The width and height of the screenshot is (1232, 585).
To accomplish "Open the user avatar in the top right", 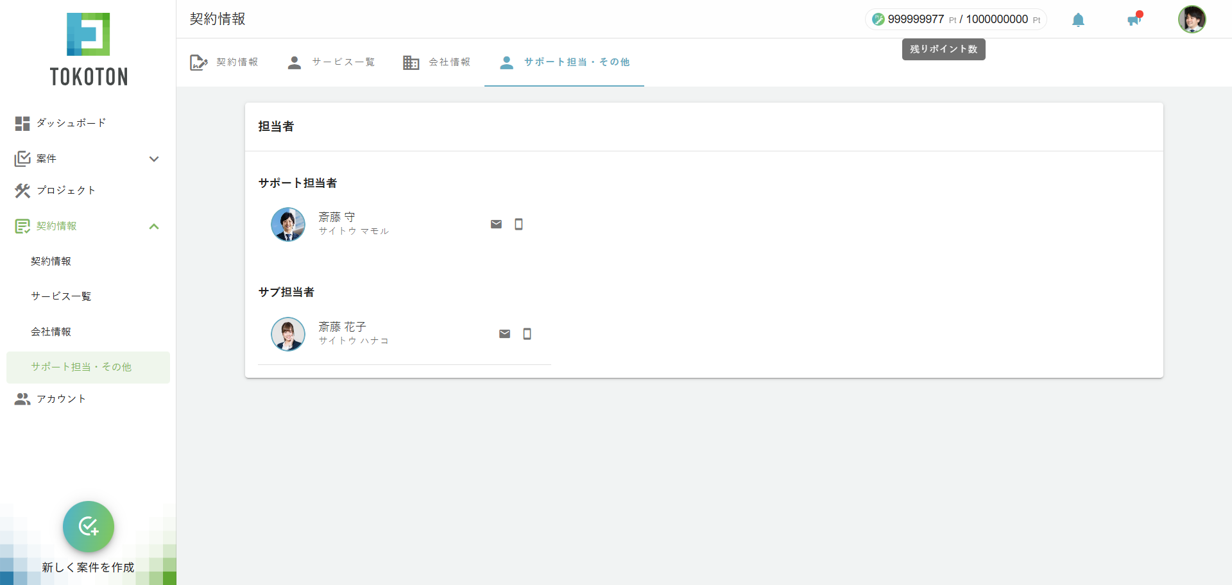I will click(1192, 19).
